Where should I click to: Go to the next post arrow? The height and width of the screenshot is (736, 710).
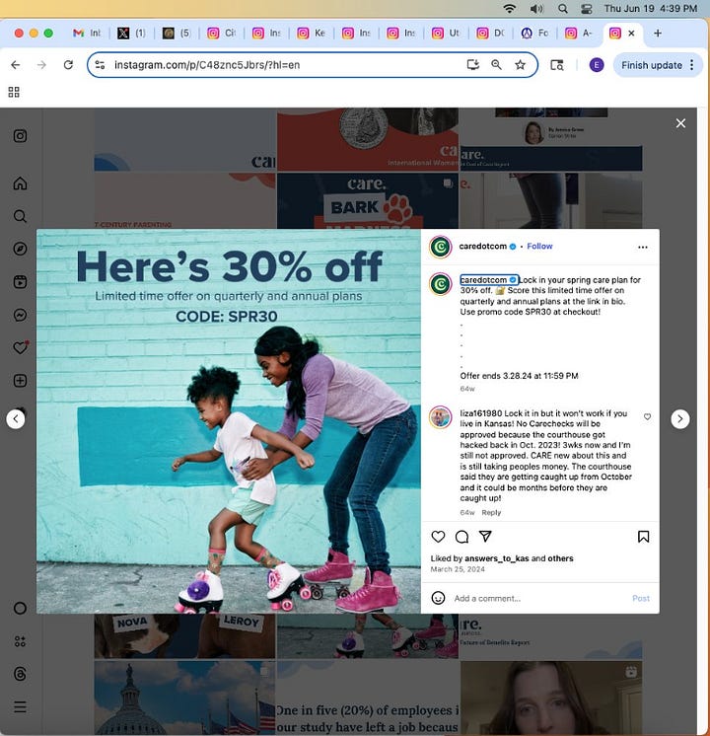pyautogui.click(x=680, y=418)
